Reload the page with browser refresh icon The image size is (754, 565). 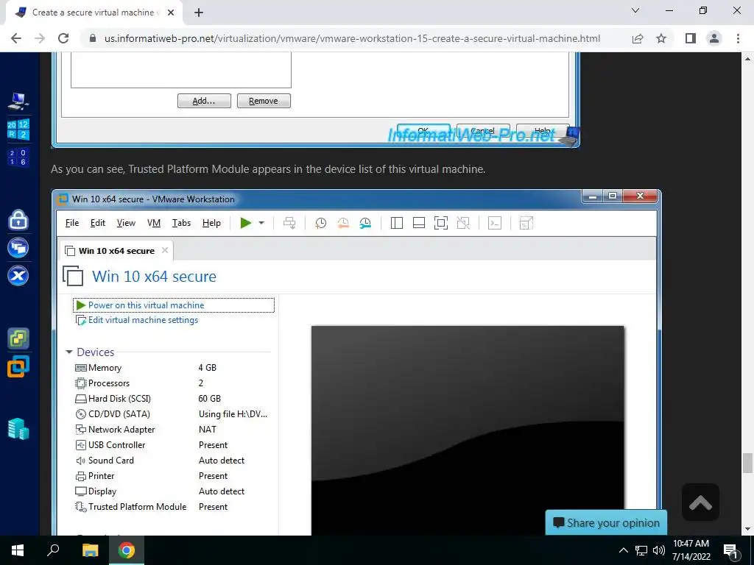(63, 38)
